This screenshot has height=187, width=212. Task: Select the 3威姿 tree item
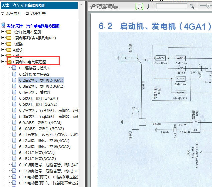point(18,44)
